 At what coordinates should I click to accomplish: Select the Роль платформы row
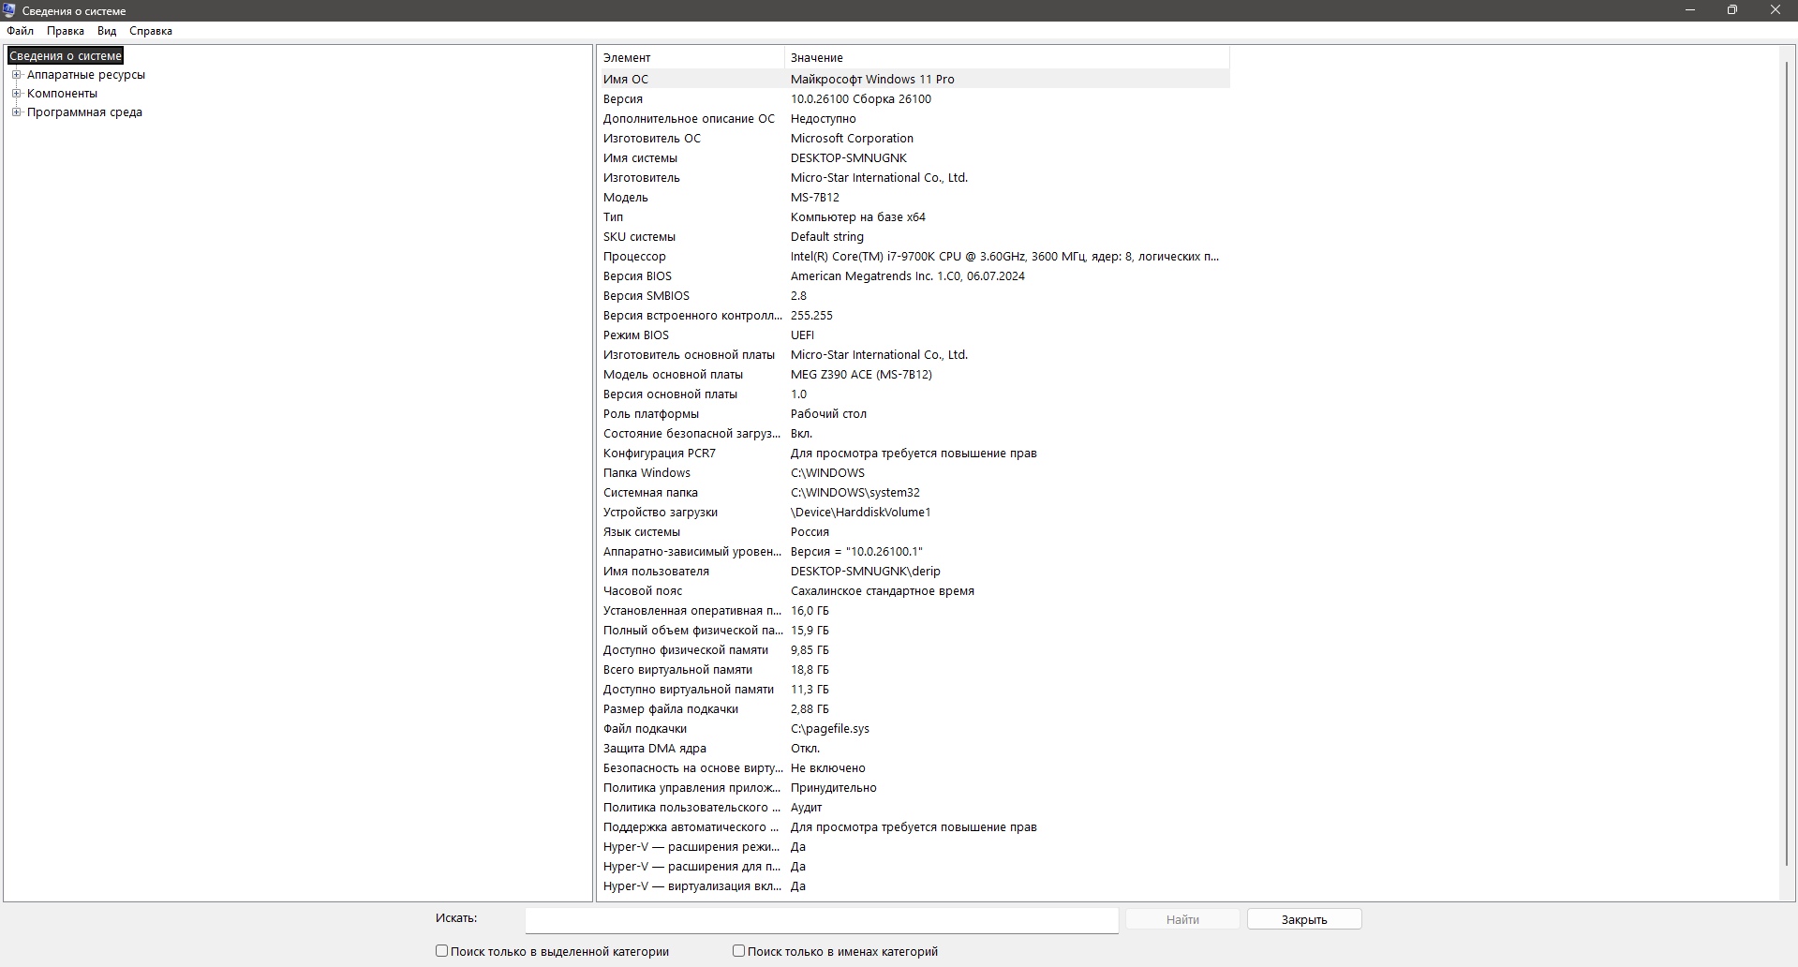(914, 414)
